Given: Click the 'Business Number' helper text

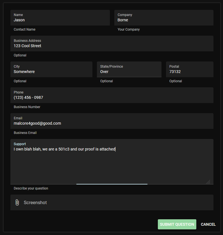Looking at the screenshot, I should tap(27, 107).
